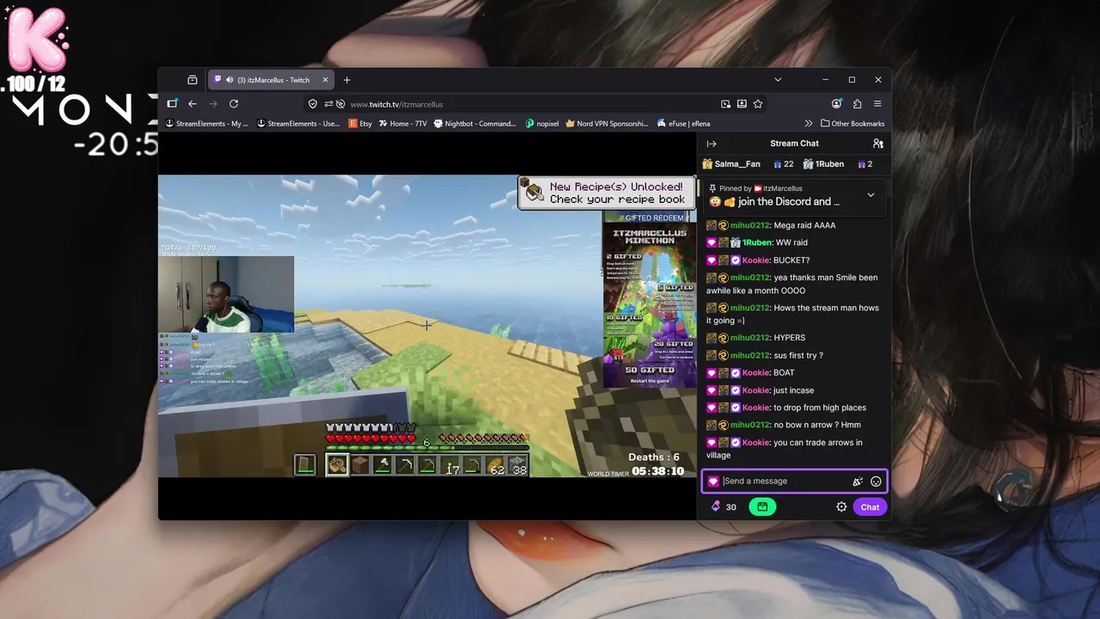Open the extensions puzzle icon
The width and height of the screenshot is (1100, 619).
click(x=857, y=104)
